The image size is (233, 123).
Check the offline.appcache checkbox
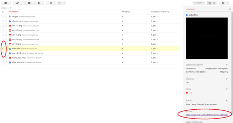point(3,62)
